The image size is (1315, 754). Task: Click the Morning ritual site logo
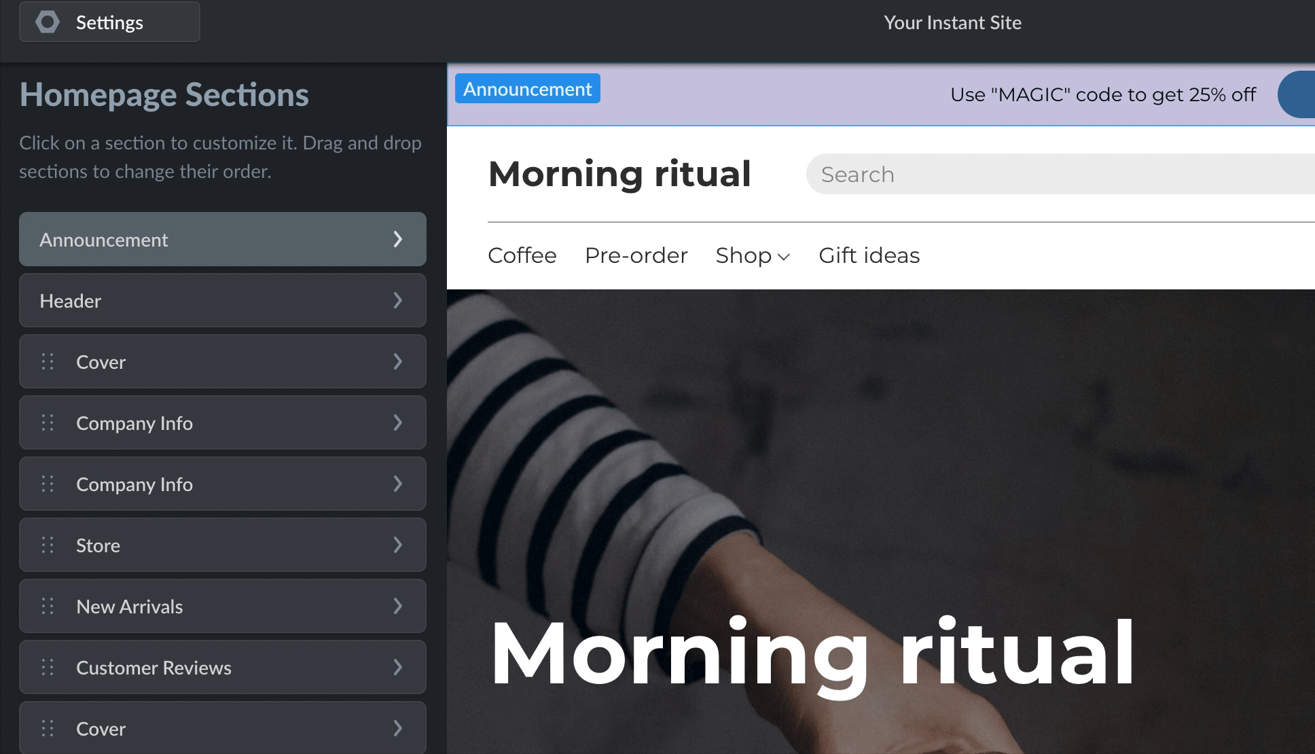(x=619, y=173)
